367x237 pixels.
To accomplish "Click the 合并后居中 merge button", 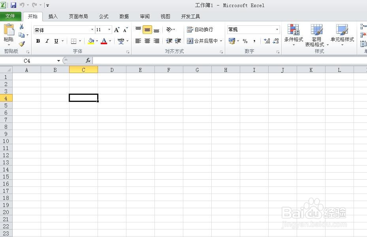I will tap(202, 41).
